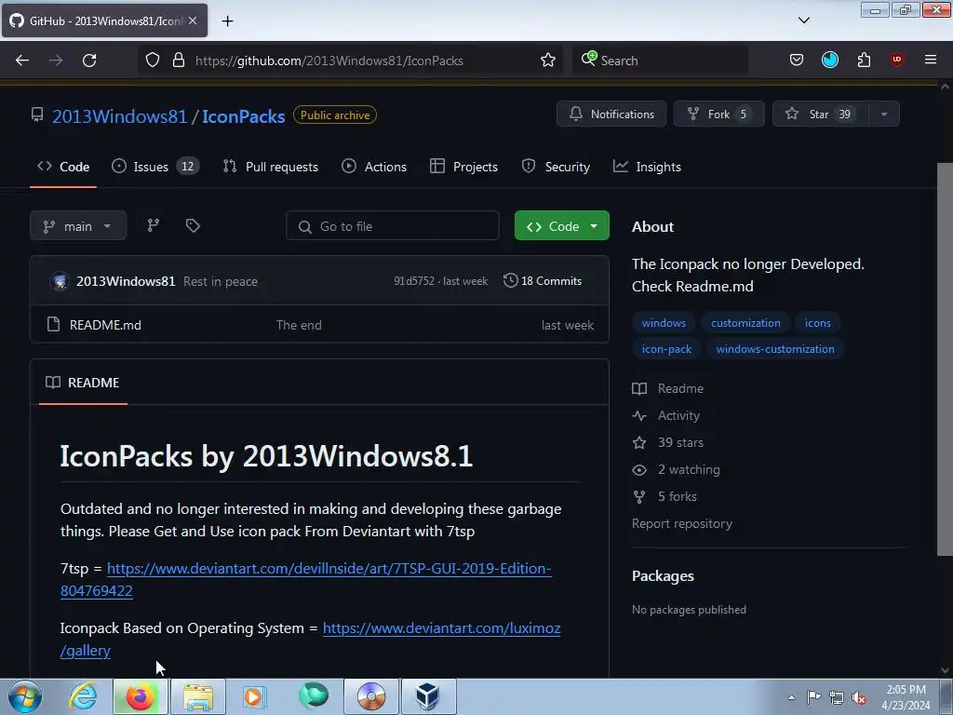This screenshot has width=953, height=715.
Task: Open Activity link in About sidebar
Action: (x=666, y=416)
